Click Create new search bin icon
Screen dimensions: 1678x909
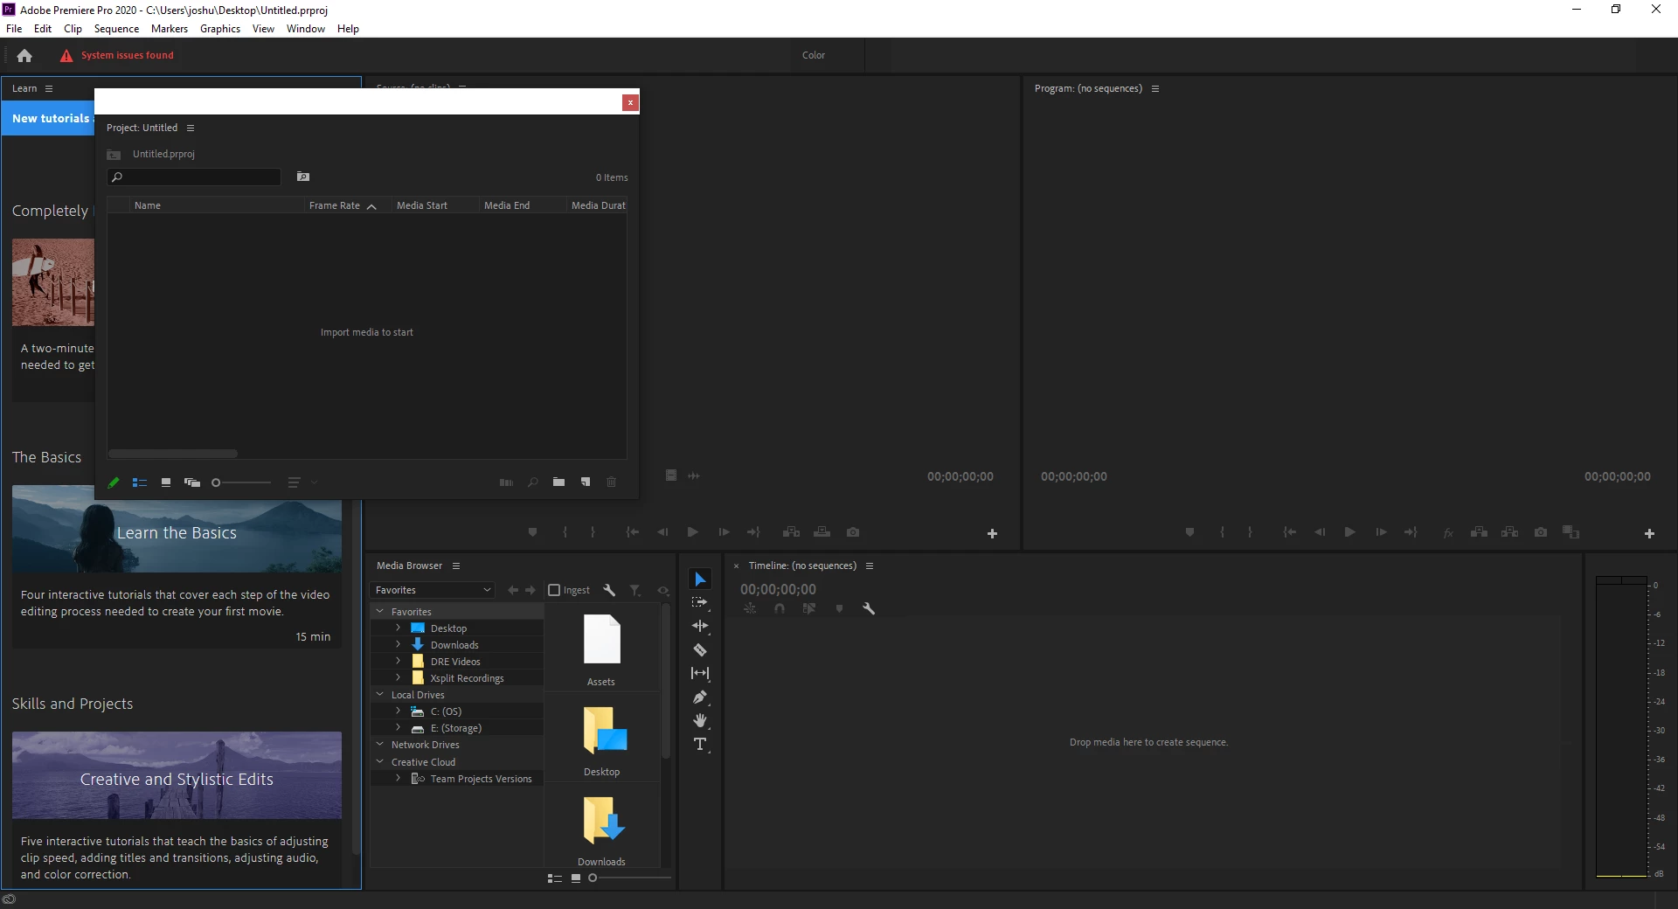[x=303, y=177]
